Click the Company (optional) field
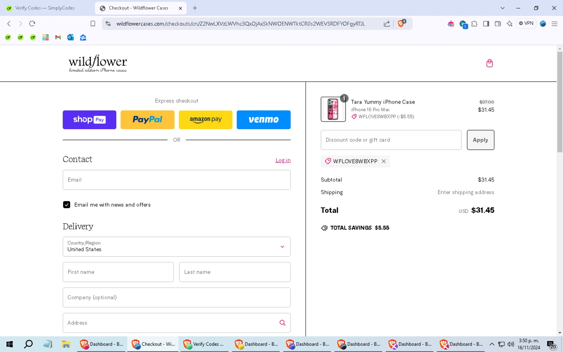Image resolution: width=563 pixels, height=352 pixels. click(176, 297)
